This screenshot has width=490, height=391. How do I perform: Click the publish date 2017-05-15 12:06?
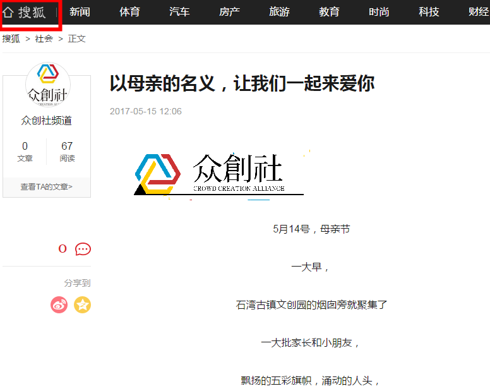click(146, 111)
